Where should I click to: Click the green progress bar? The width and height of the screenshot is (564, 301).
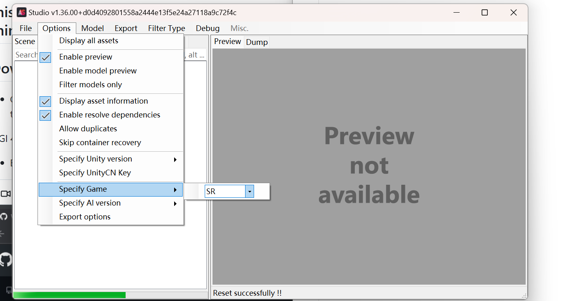point(69,295)
